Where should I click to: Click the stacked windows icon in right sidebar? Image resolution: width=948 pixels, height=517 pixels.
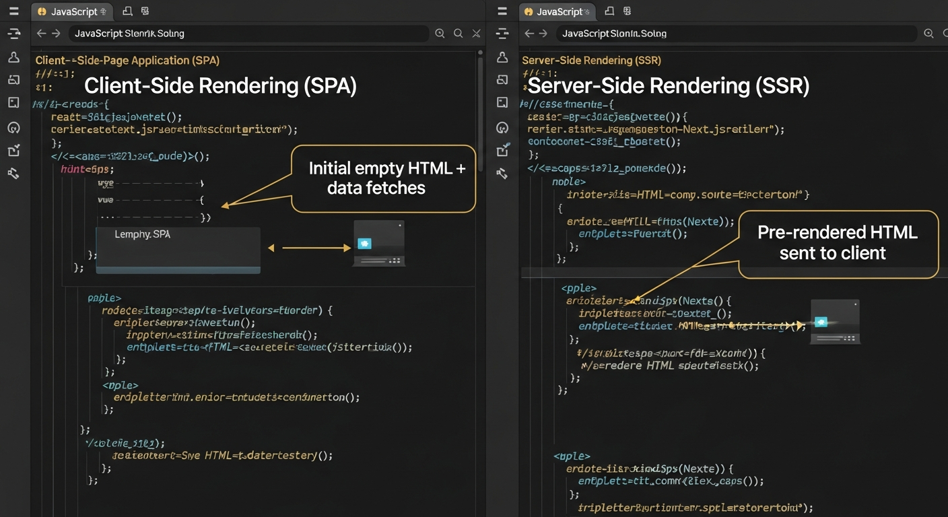pyautogui.click(x=502, y=80)
